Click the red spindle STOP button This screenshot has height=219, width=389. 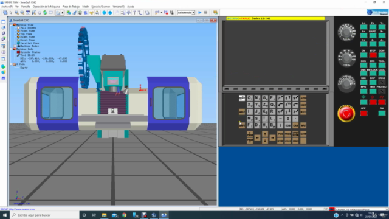pos(373,55)
